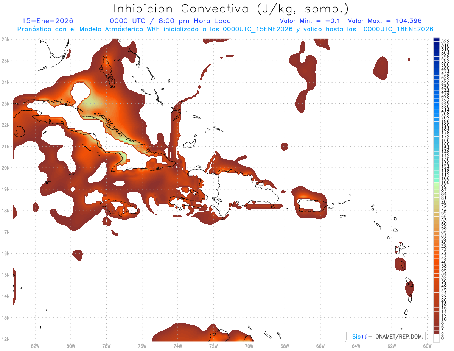The image size is (454, 351).
Task: Select the "78W" longitude label
Action: coord(106,346)
